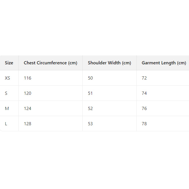Viewport: 189px width, 189px height.
Task: Click the Size column header
Action: click(x=9, y=63)
